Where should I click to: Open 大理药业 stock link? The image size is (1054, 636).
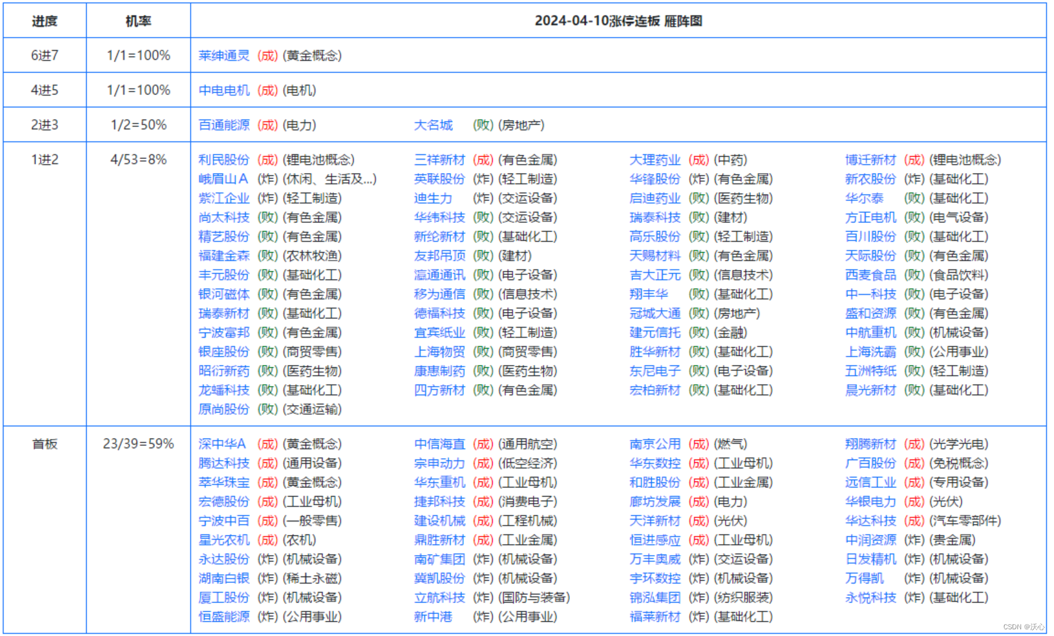[655, 160]
